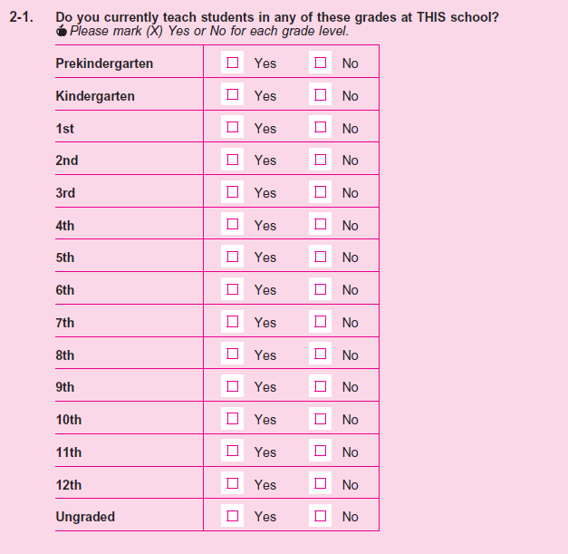Click the apple instruction icon
Image resolution: width=568 pixels, height=554 pixels.
point(62,31)
